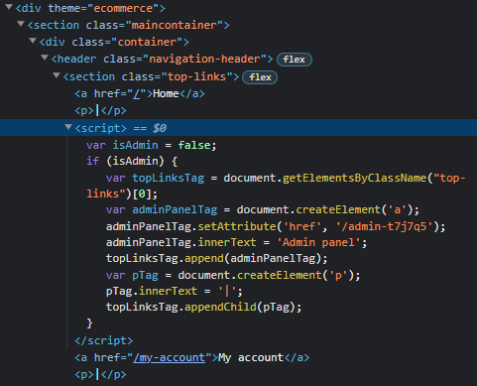
Task: Open the "/" href of Home anchor
Action: coord(137,94)
